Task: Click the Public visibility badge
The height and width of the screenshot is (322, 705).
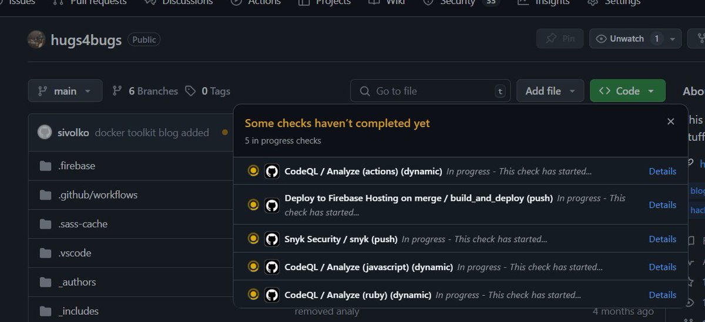Action: pos(144,40)
